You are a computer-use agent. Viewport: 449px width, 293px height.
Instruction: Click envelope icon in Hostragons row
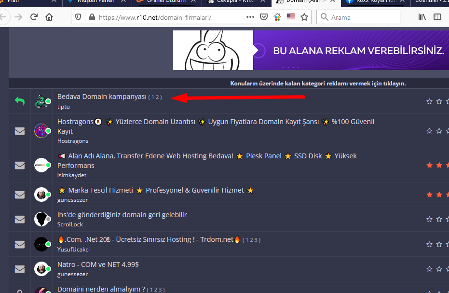click(x=20, y=131)
